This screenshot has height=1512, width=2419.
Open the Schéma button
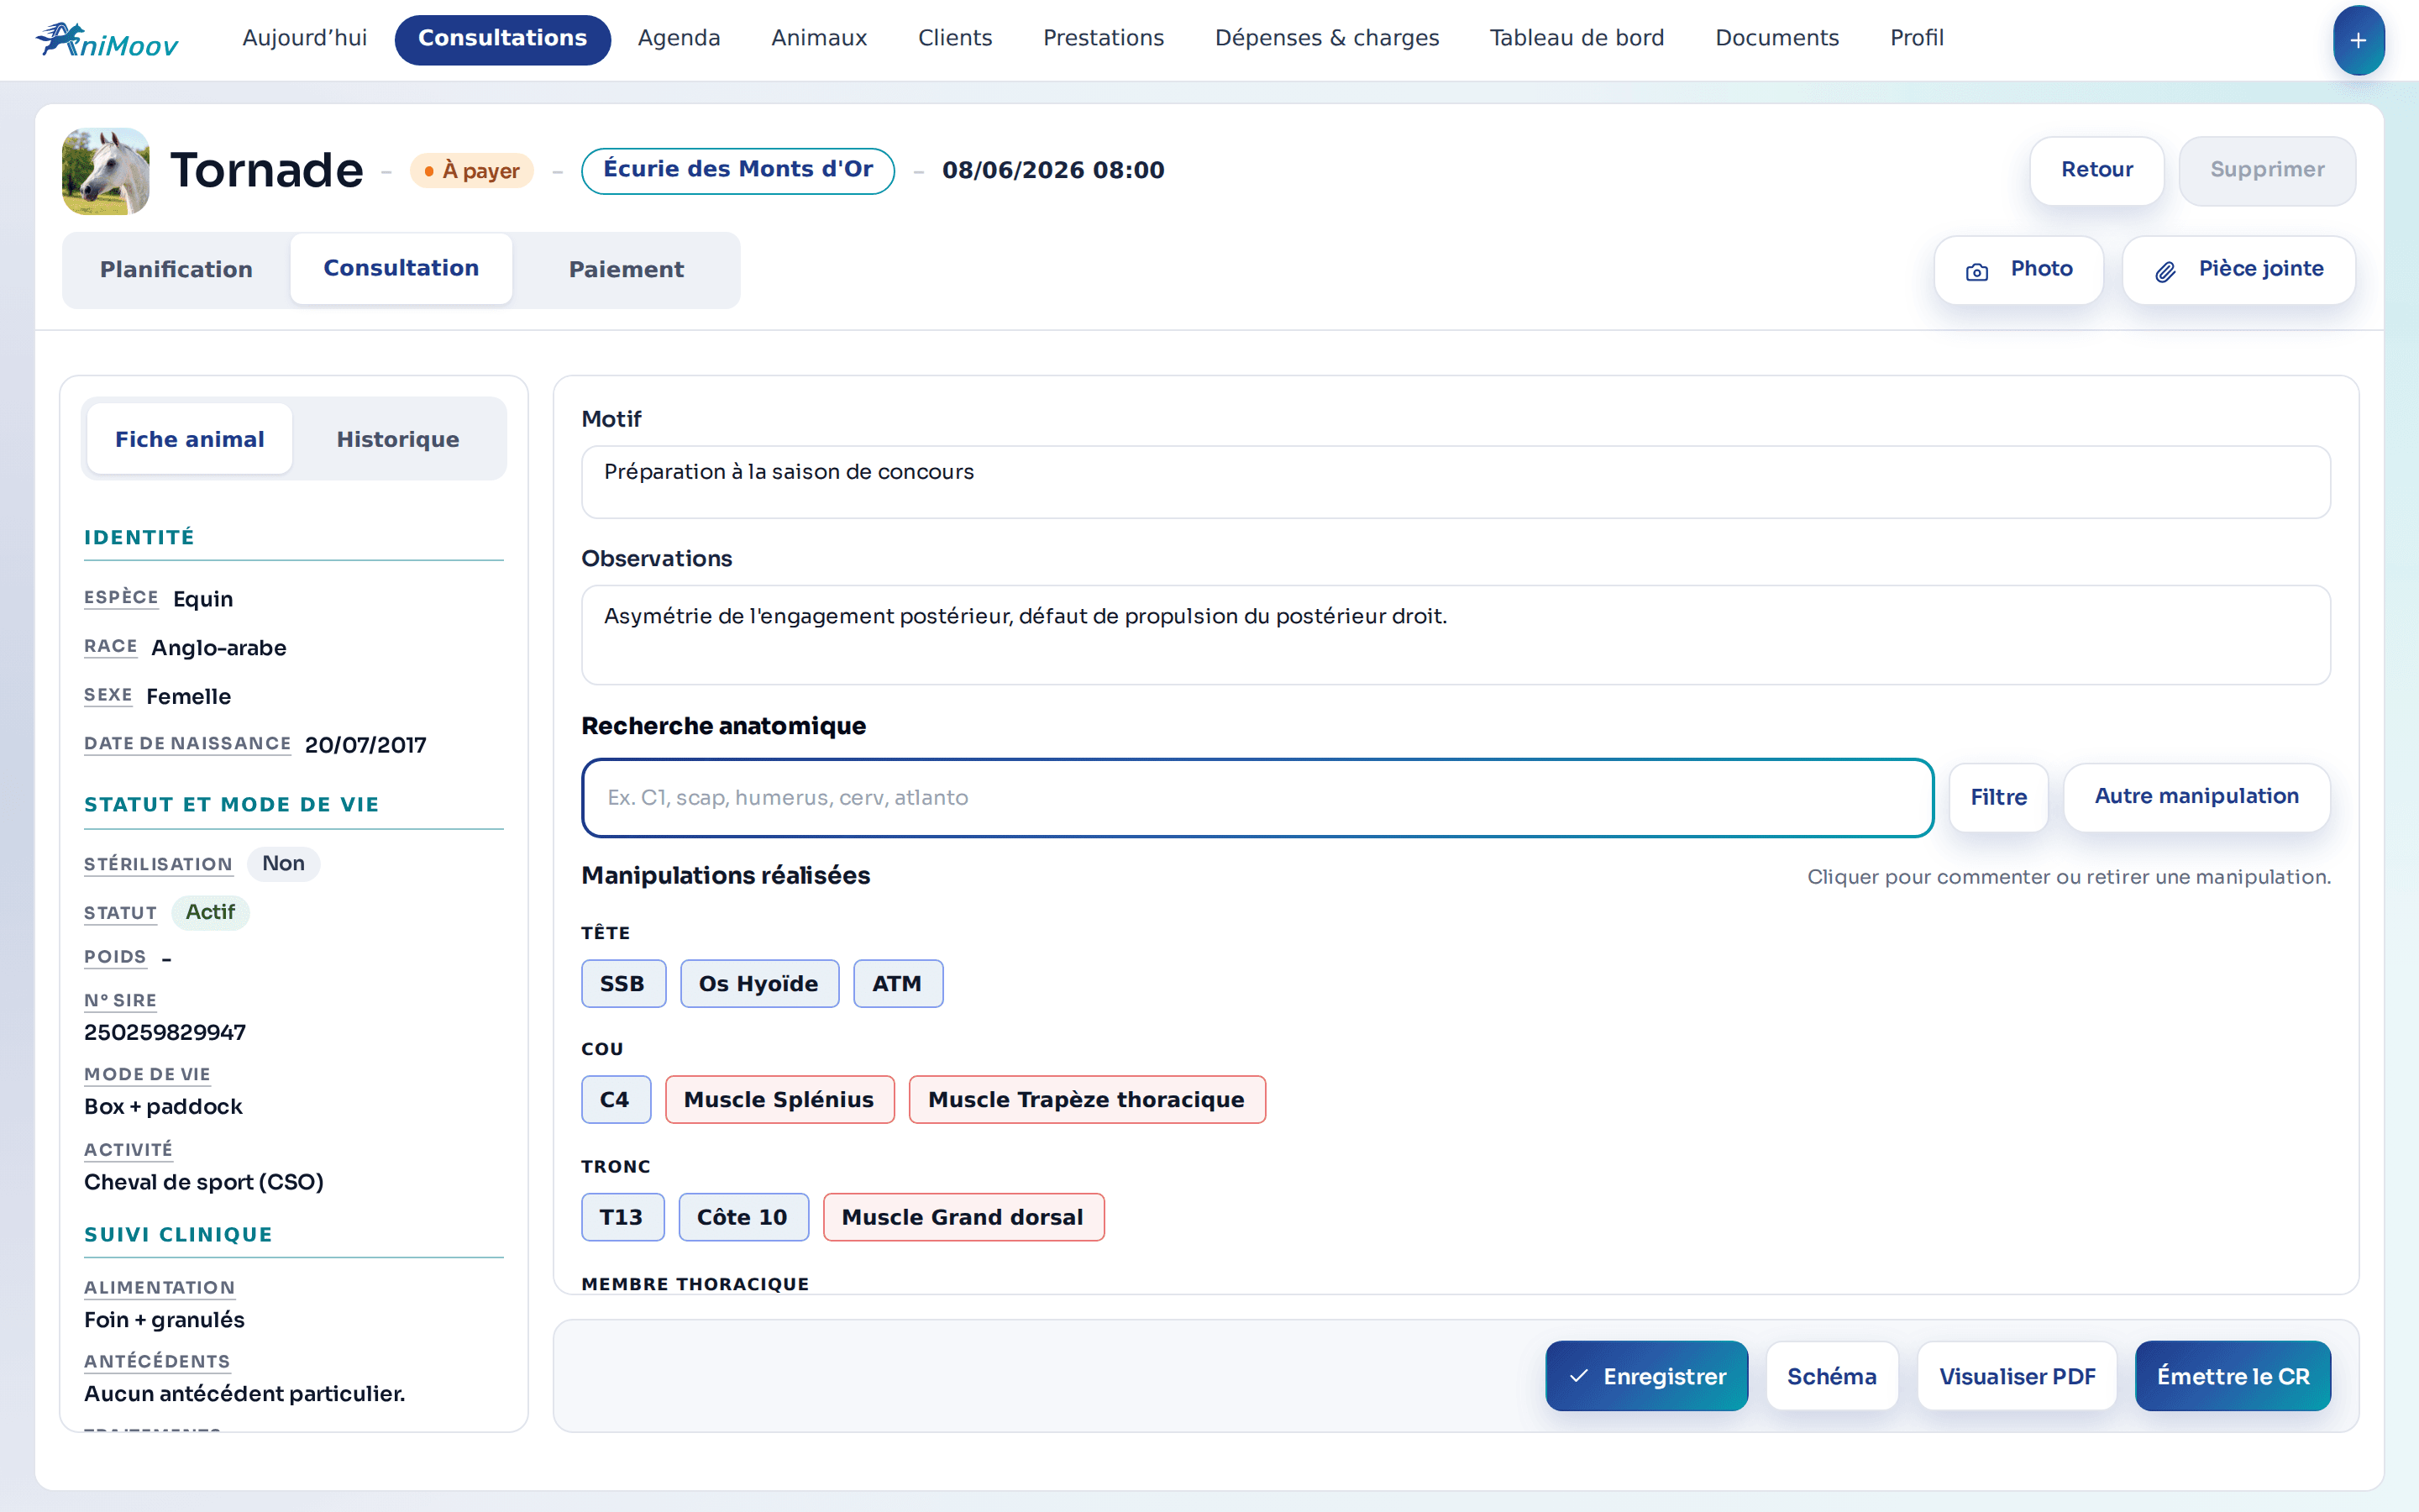pos(1831,1376)
